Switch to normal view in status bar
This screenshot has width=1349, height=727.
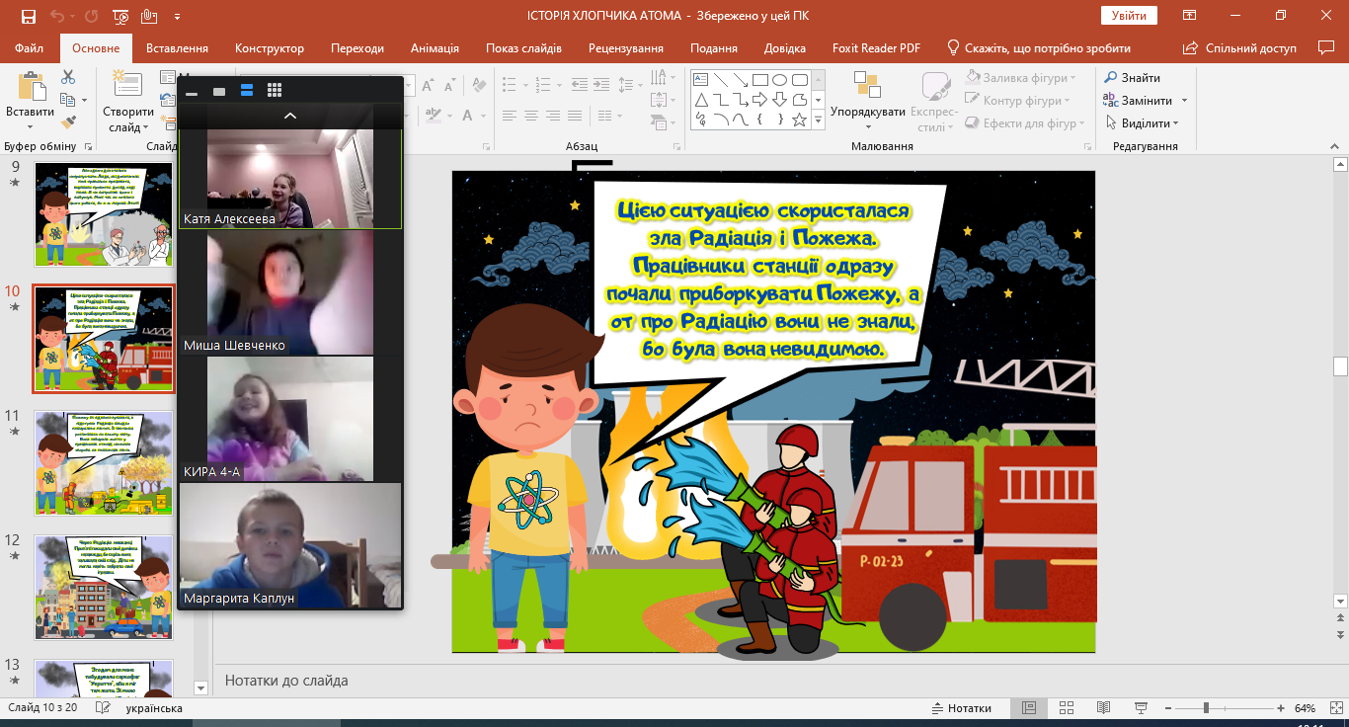coord(1029,708)
